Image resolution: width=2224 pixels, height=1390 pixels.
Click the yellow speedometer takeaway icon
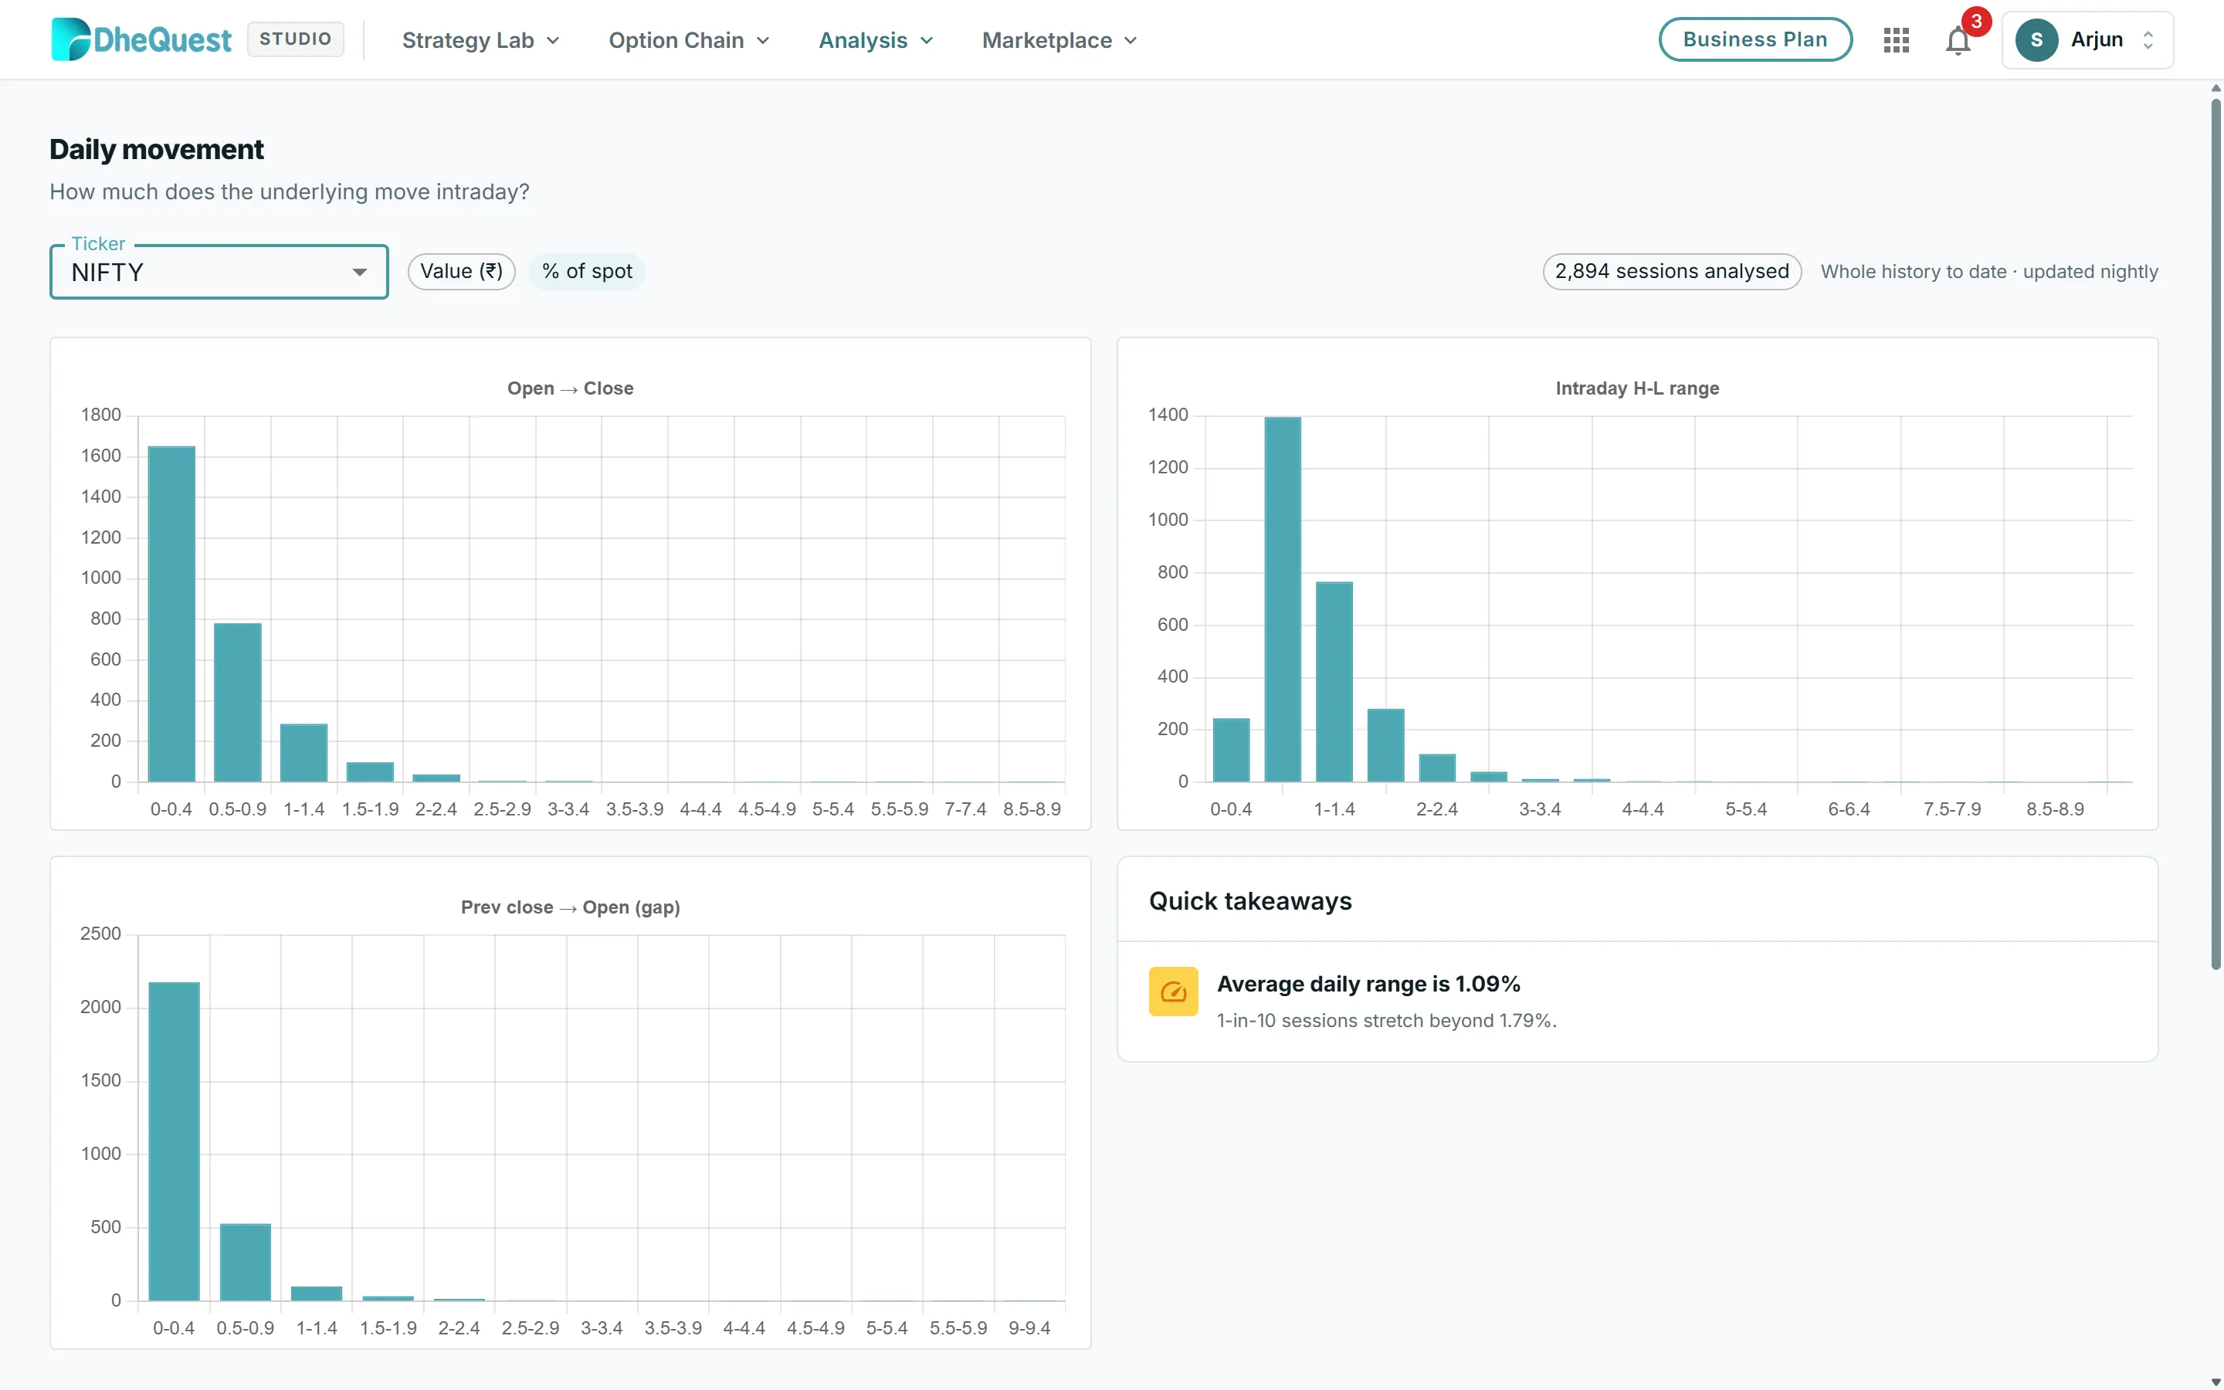[x=1173, y=991]
